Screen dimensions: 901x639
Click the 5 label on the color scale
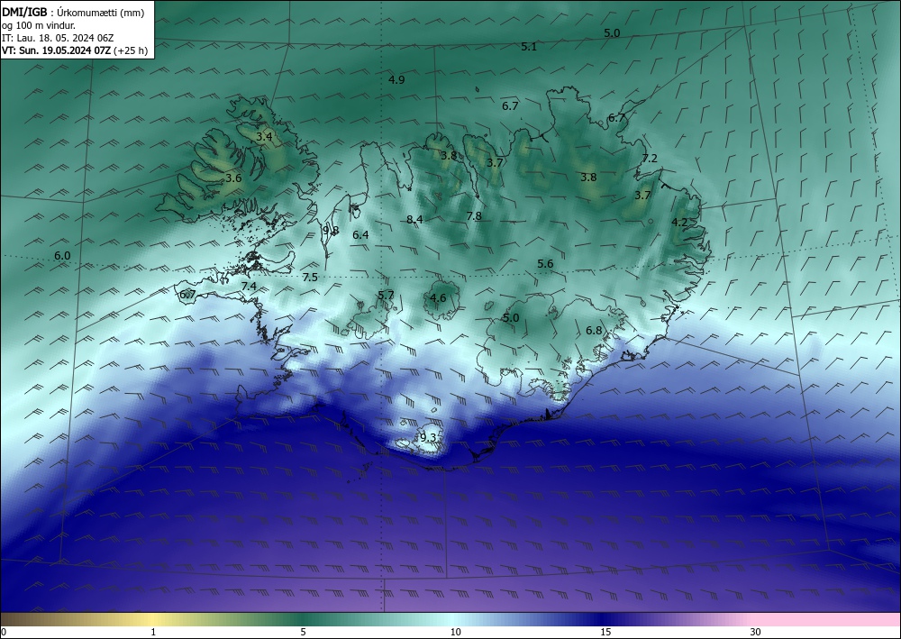click(x=303, y=633)
